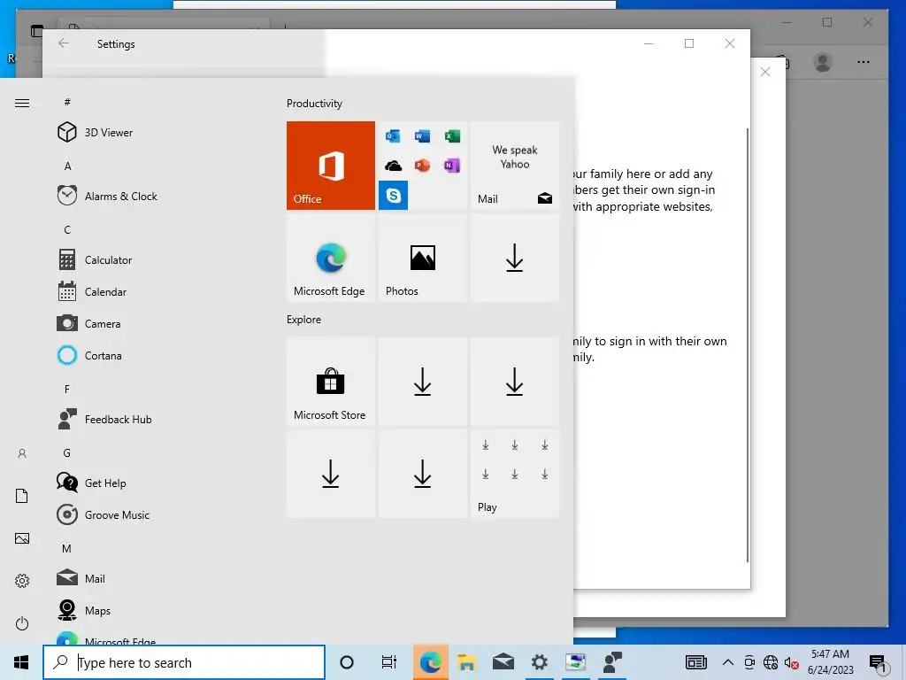Open Calculator from the Start menu
Image resolution: width=906 pixels, height=680 pixels.
click(x=154, y=259)
